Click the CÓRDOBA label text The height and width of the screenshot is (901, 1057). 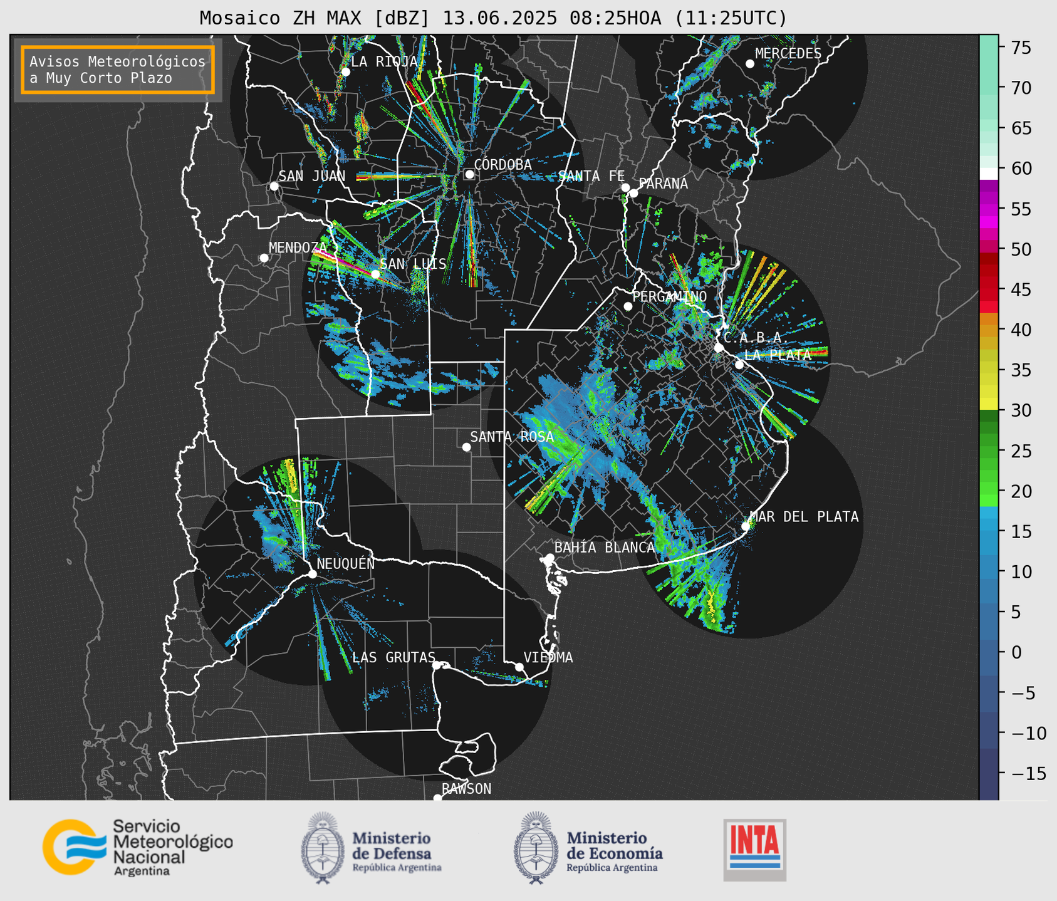(x=502, y=164)
